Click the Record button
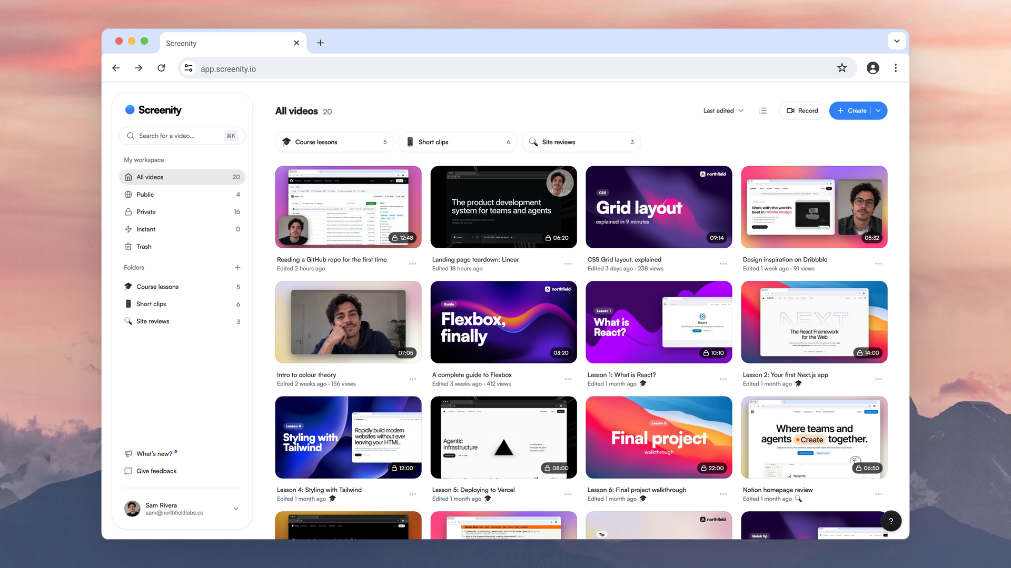The width and height of the screenshot is (1011, 568). [x=802, y=110]
